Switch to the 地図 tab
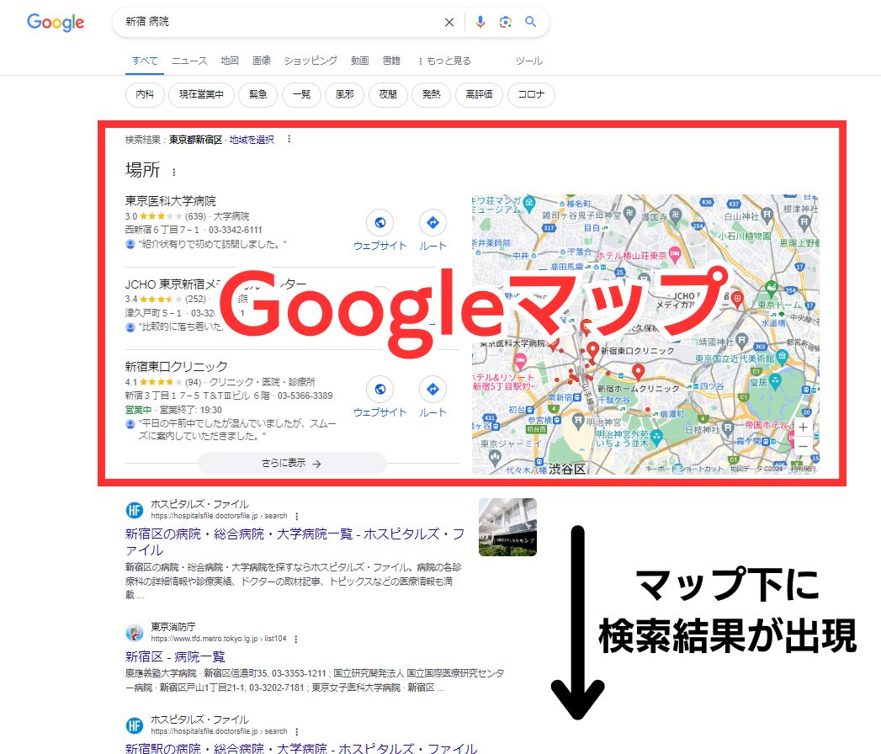 (230, 61)
